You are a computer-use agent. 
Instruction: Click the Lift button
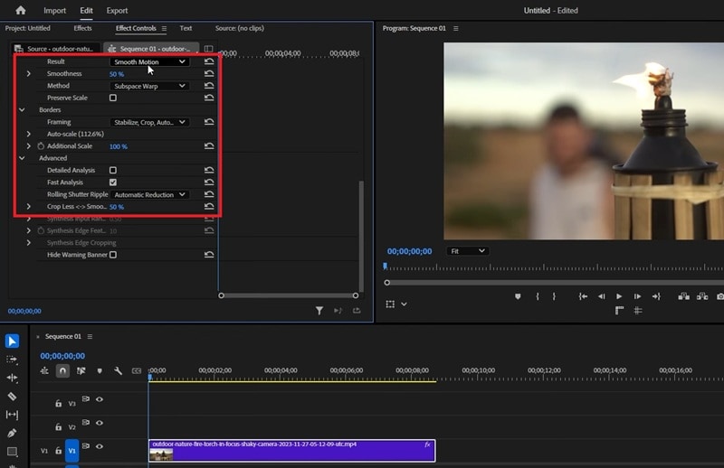pyautogui.click(x=684, y=296)
